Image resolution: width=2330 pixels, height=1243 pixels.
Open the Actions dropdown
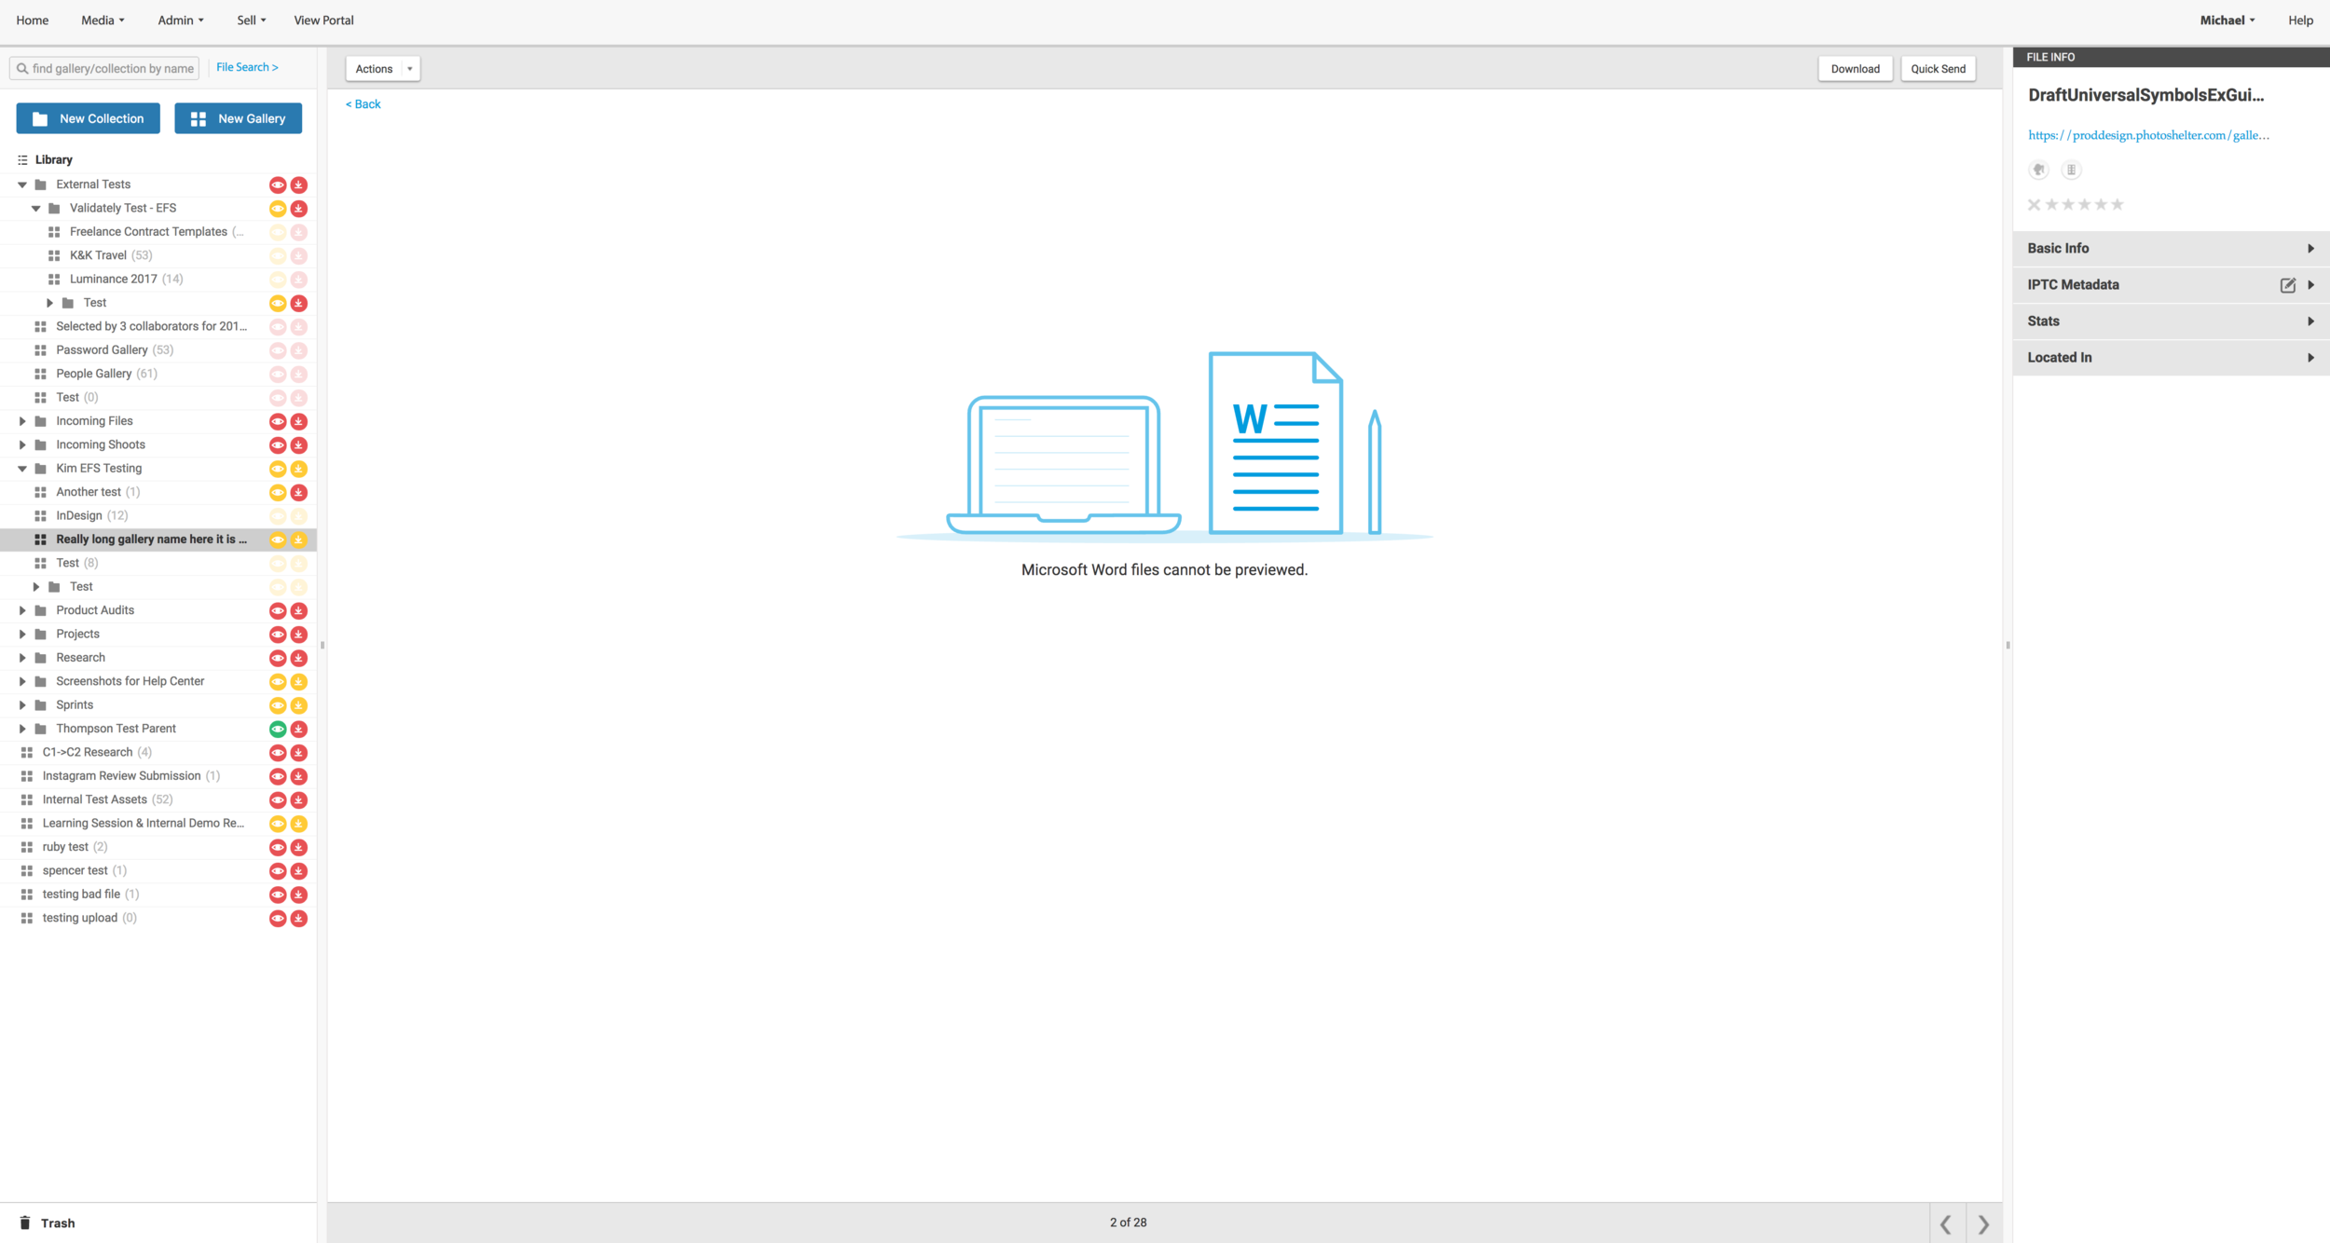383,69
